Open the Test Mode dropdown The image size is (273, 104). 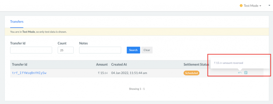[x=252, y=6]
